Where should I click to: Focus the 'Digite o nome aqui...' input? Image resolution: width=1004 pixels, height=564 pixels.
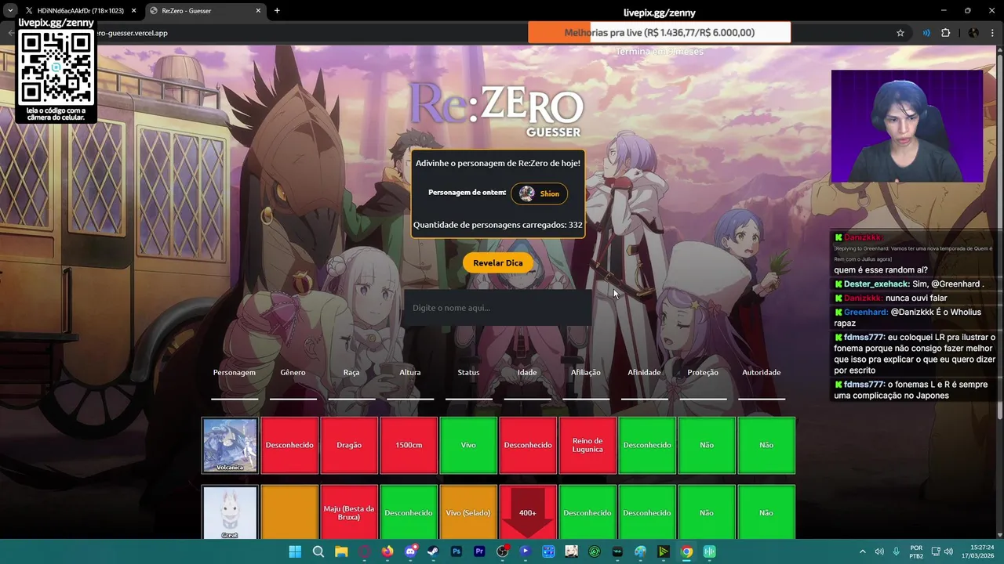[497, 308]
